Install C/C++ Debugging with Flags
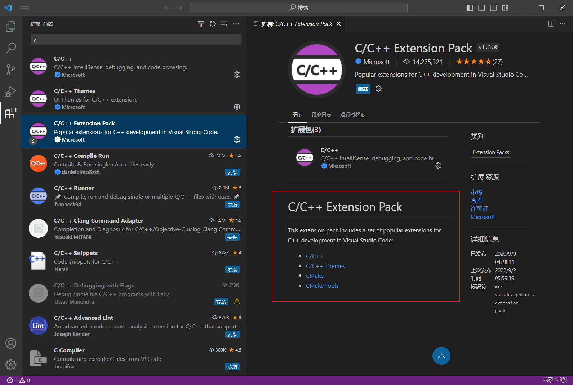Viewport: 573px width, 385px height. coord(221,302)
